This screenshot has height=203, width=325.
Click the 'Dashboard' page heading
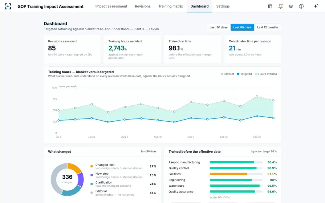(x=56, y=24)
